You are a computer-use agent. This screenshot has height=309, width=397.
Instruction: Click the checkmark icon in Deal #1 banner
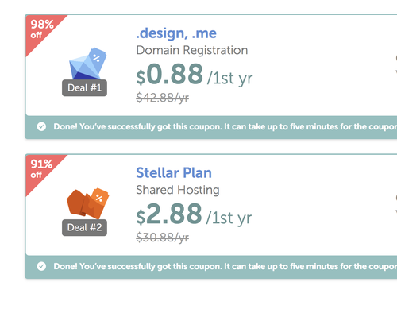click(x=41, y=126)
